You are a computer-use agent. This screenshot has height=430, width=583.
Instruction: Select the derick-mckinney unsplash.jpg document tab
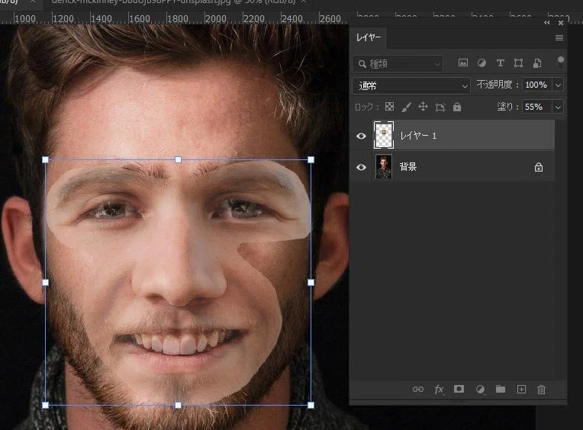tap(174, 2)
